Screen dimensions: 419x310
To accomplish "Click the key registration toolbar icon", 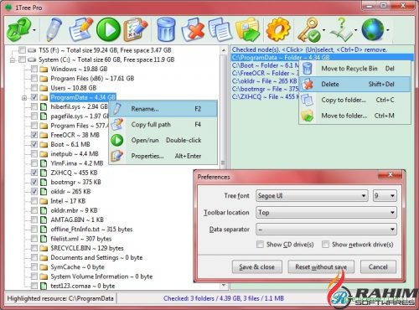I will pos(308,29).
